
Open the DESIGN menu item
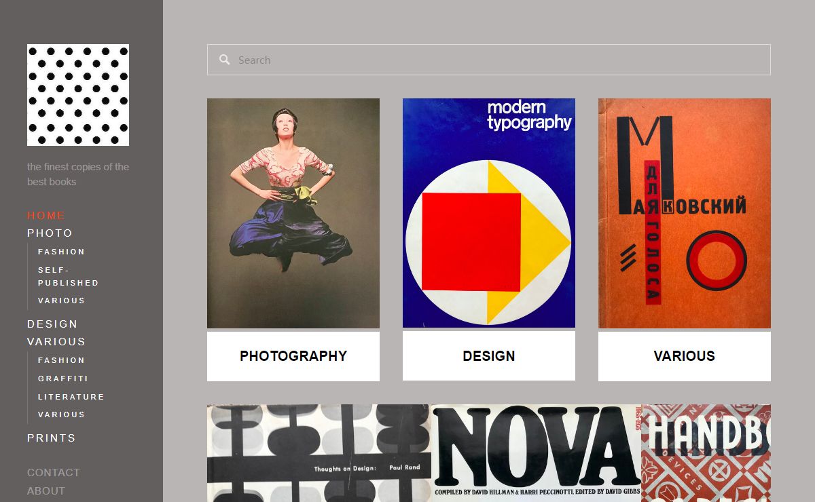pyautogui.click(x=52, y=324)
